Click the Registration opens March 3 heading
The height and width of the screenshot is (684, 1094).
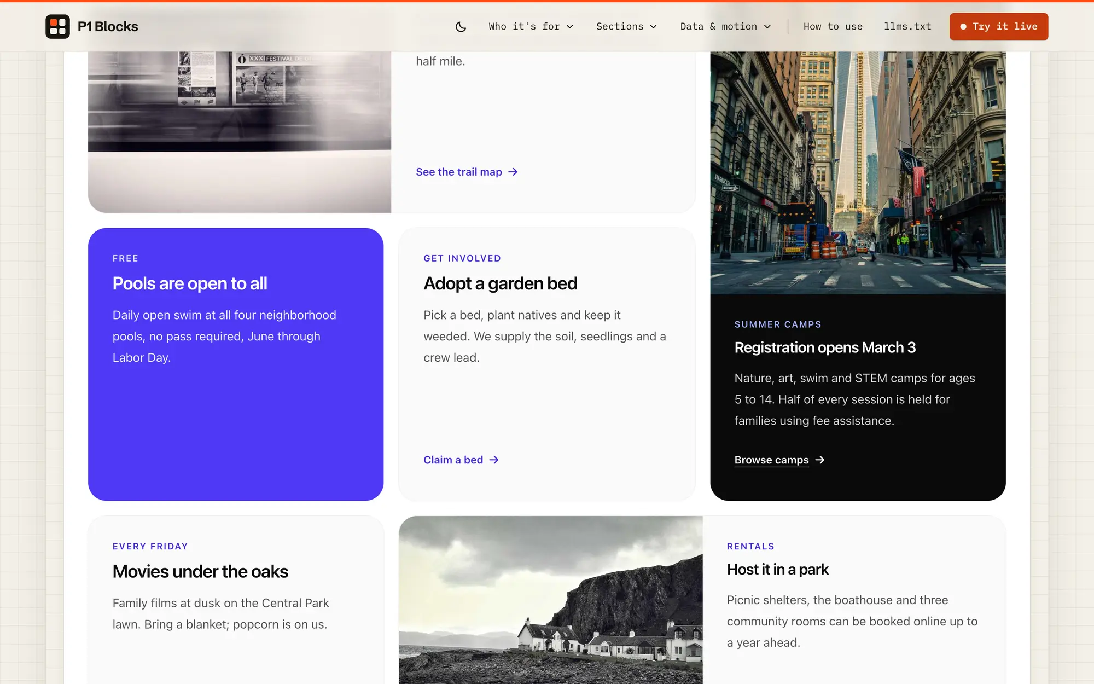click(x=825, y=347)
